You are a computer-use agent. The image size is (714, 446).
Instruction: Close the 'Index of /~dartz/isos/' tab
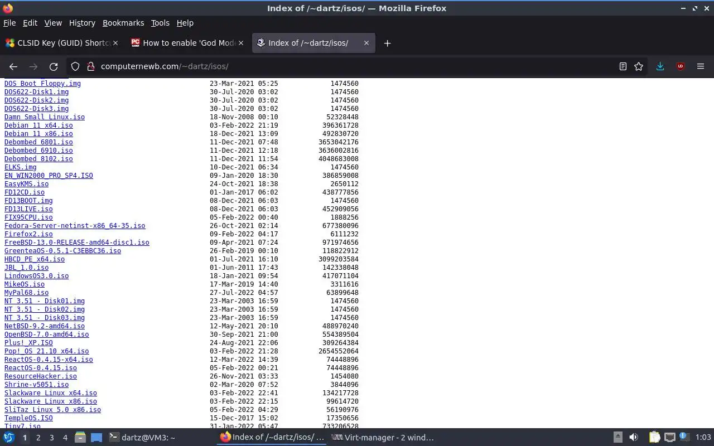tap(366, 43)
